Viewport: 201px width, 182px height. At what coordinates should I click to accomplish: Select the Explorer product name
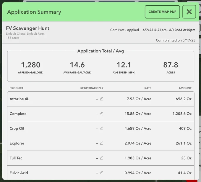point(17,143)
